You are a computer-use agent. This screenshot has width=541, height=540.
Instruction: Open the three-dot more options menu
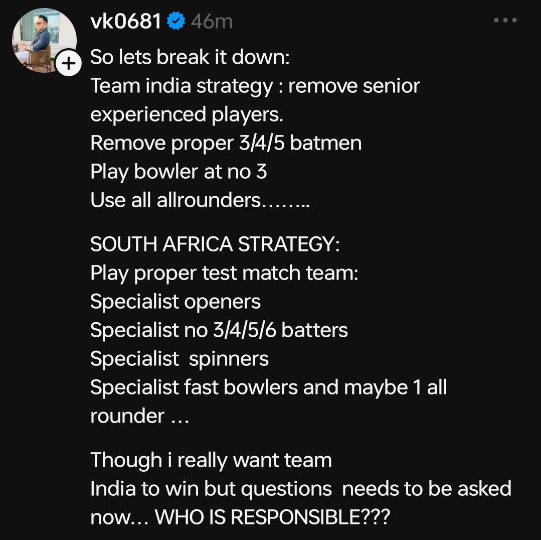[505, 21]
